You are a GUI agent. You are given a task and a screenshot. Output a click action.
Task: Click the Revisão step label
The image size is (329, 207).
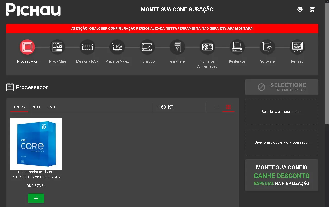pyautogui.click(x=297, y=61)
